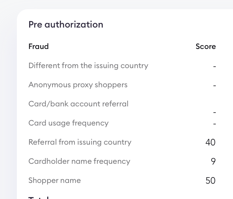This screenshot has width=233, height=199.
Task: Click the Shopper name score 50
Action: [x=210, y=181]
